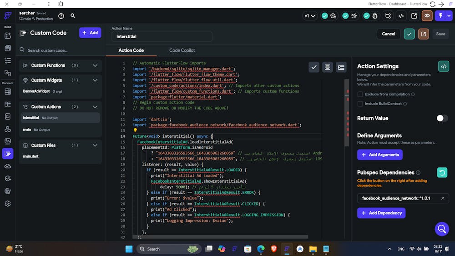Open the developer code view icon
The image size is (455, 256).
(401, 16)
